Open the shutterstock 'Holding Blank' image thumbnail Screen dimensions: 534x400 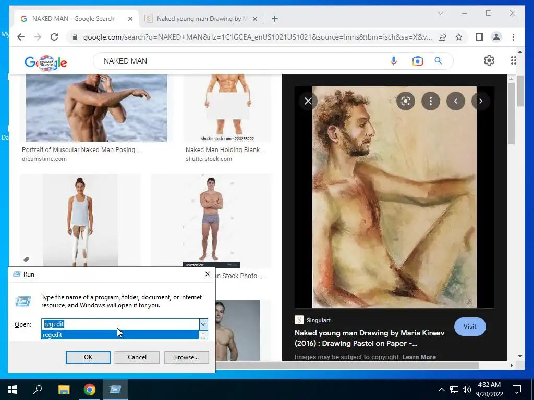pos(227,107)
